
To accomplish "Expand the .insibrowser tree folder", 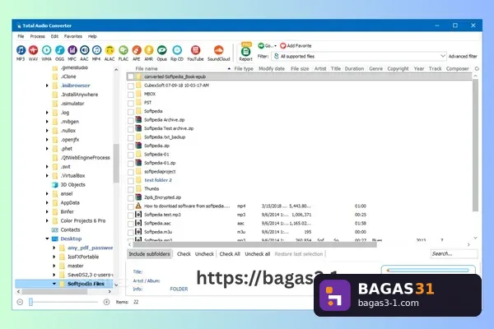I will tap(47, 86).
